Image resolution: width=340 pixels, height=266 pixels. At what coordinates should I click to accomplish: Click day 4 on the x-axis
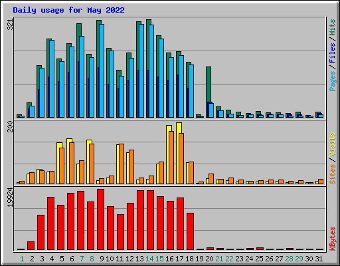(52, 259)
